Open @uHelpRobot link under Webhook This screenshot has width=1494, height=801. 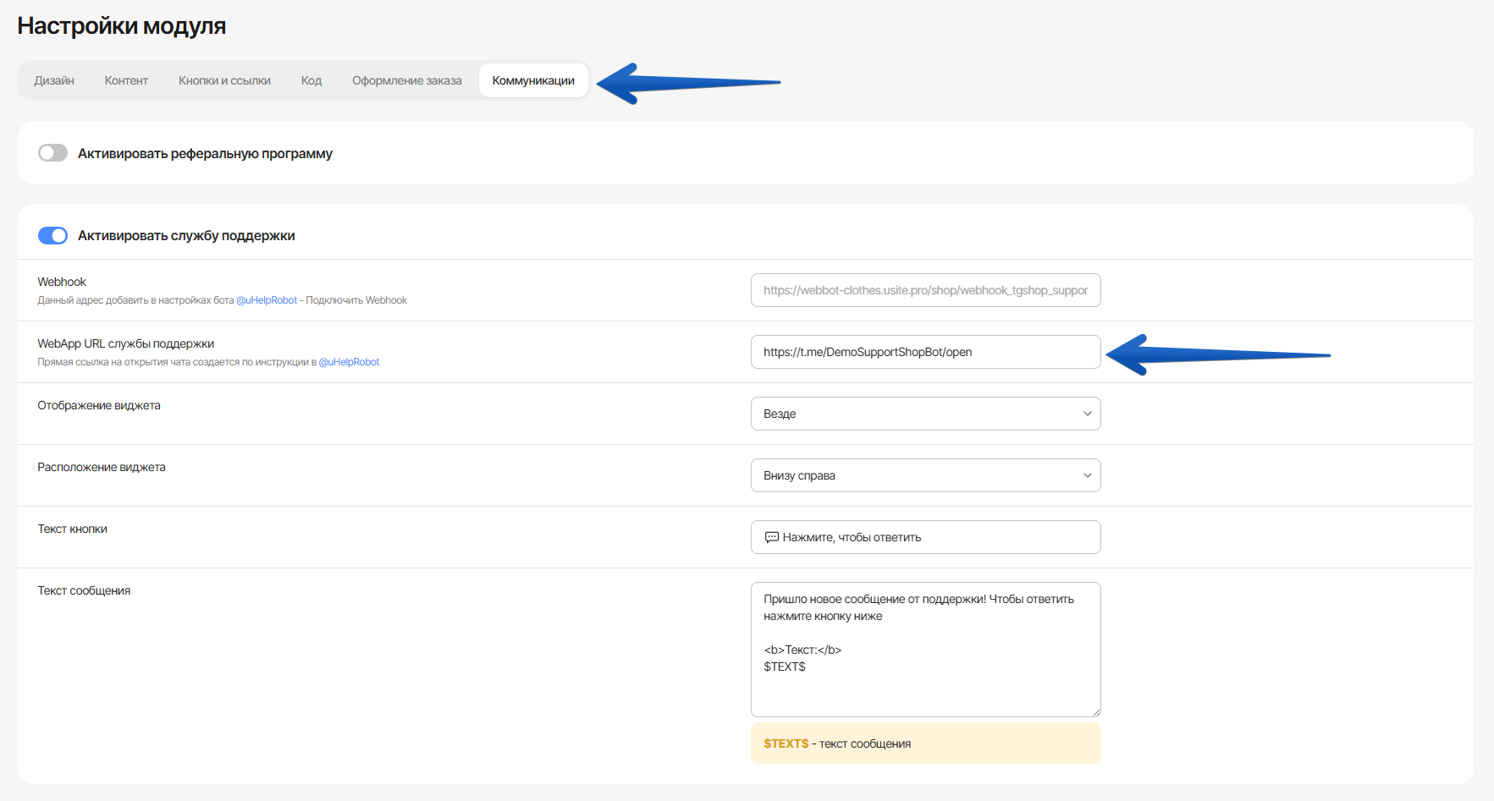(267, 300)
